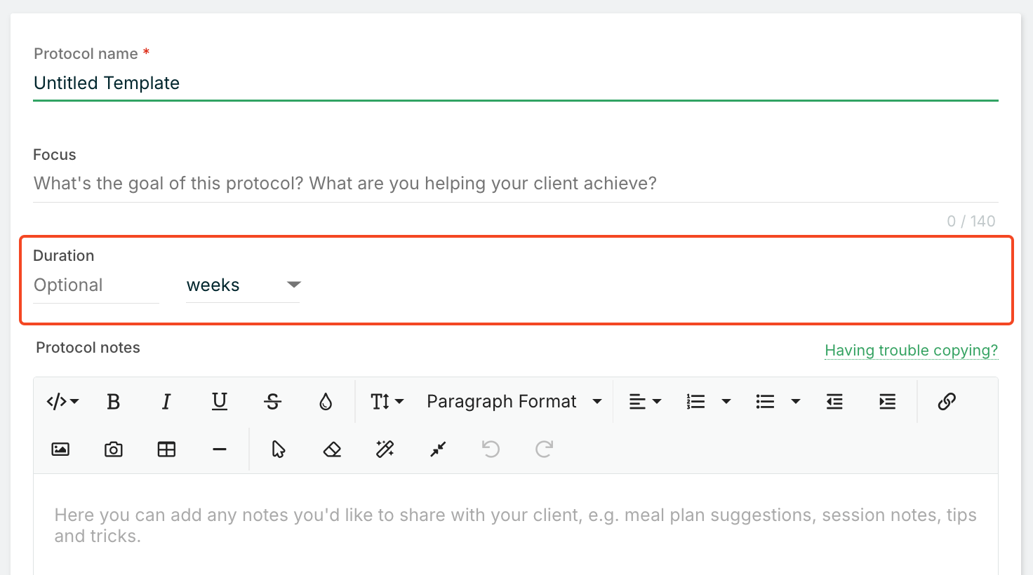Viewport: 1033px width, 575px height.
Task: Toggle bold formatting in notes editor
Action: 114,402
